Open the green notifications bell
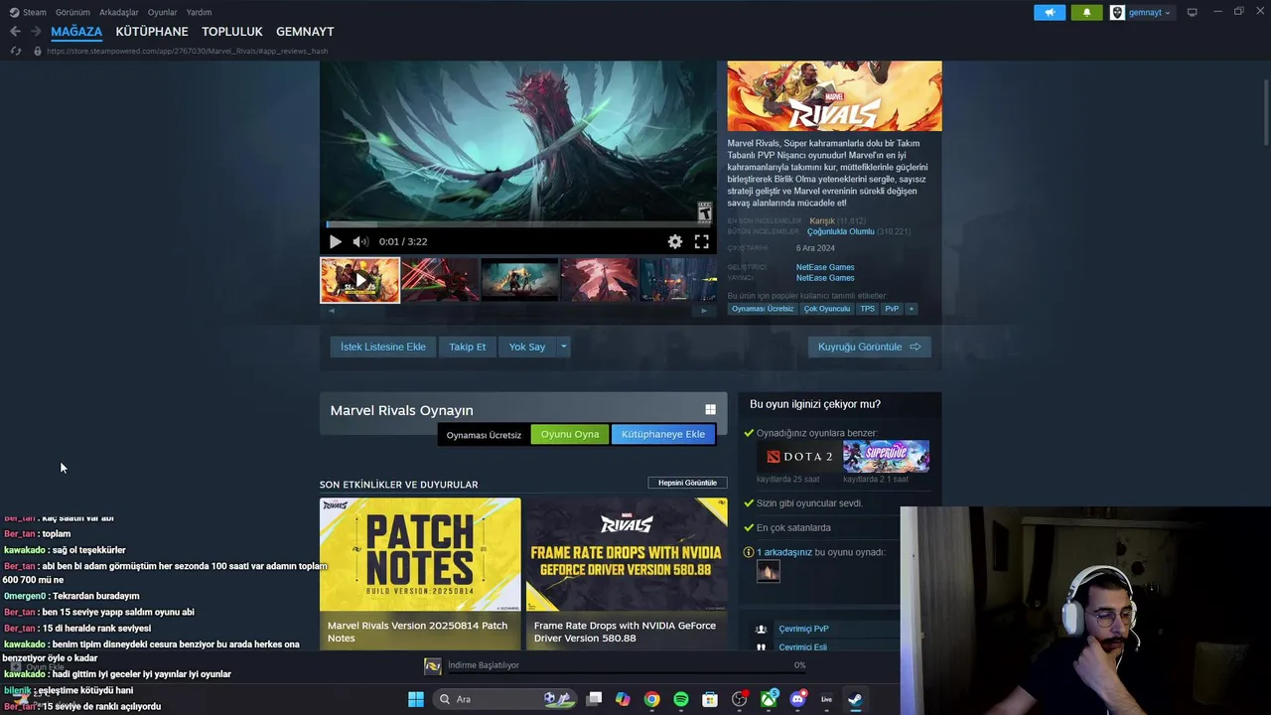This screenshot has height=715, width=1271. coord(1086,12)
